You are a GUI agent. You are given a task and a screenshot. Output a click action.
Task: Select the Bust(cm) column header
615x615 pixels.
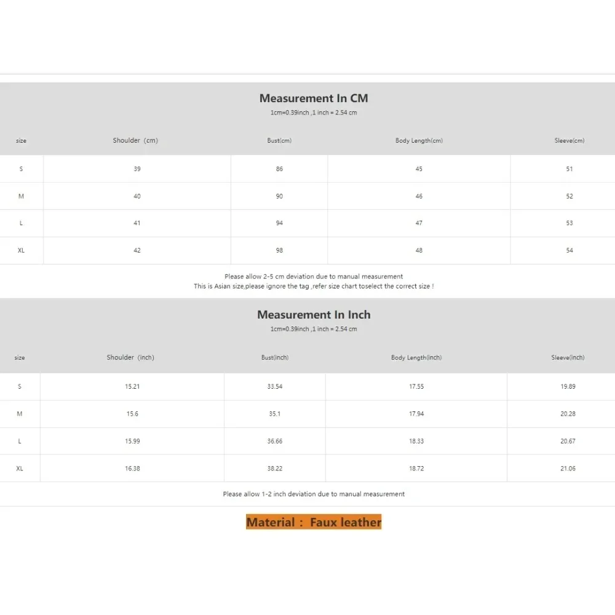pos(279,141)
